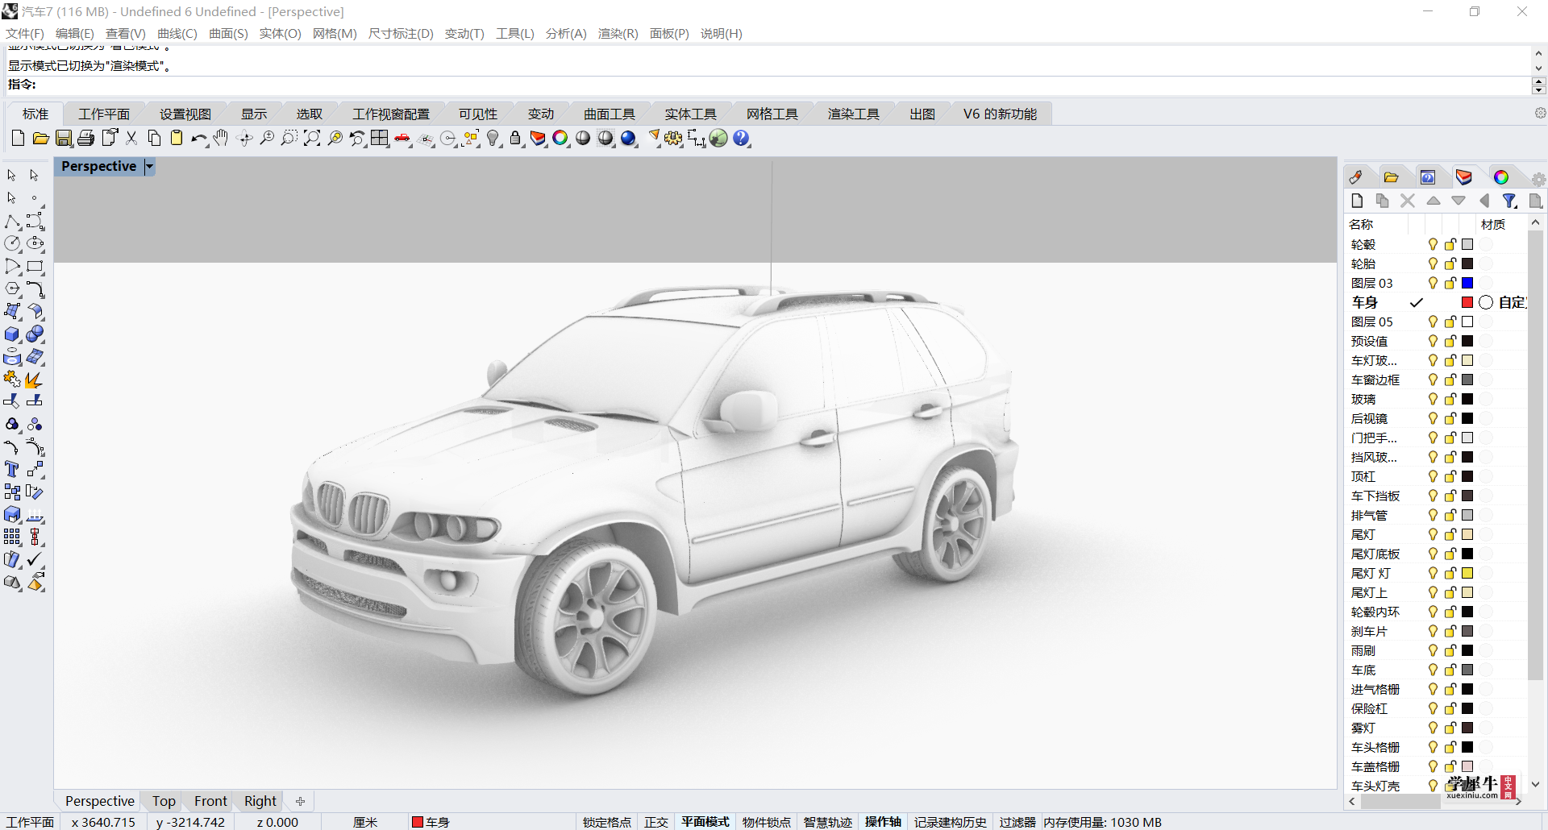Click the padlock lock objects icon
Viewport: 1548px width, 830px height.
[516, 139]
